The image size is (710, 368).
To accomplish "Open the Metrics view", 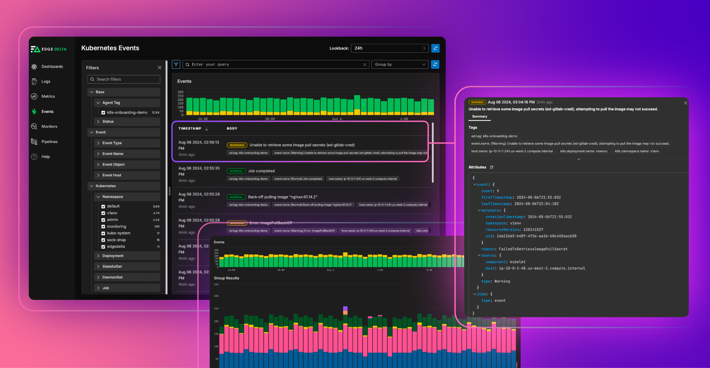I will [x=34, y=96].
